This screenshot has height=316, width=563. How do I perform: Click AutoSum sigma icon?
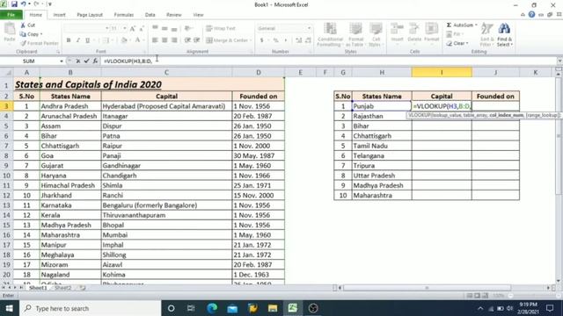pos(449,25)
